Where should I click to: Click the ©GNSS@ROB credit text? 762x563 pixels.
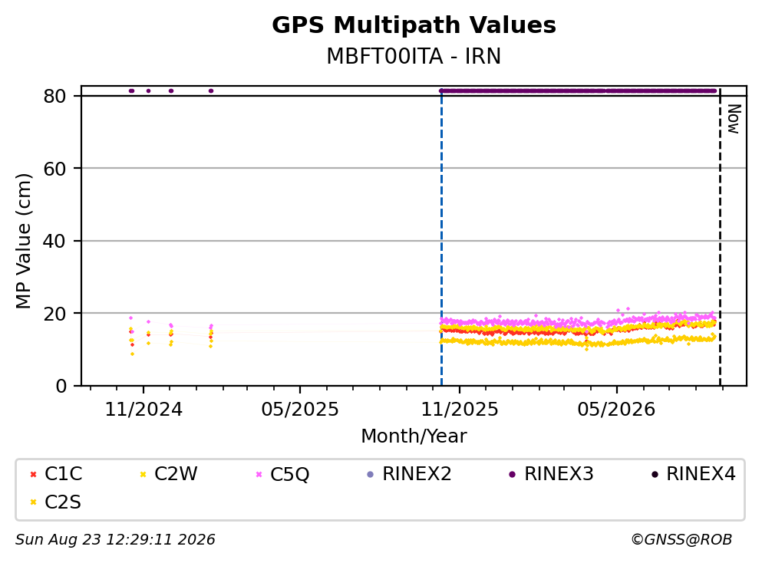681,540
